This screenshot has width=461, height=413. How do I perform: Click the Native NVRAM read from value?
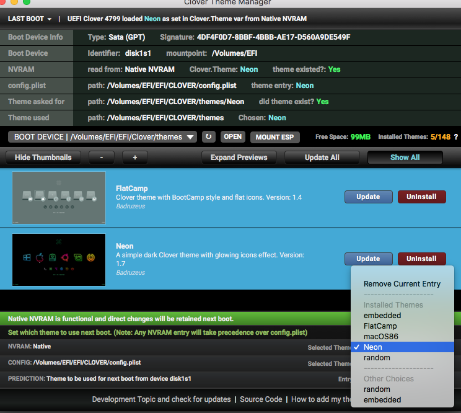150,69
